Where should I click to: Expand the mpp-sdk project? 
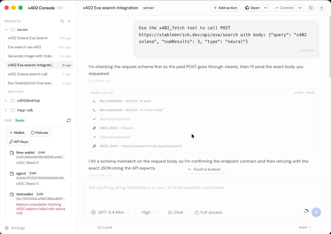pos(6,110)
